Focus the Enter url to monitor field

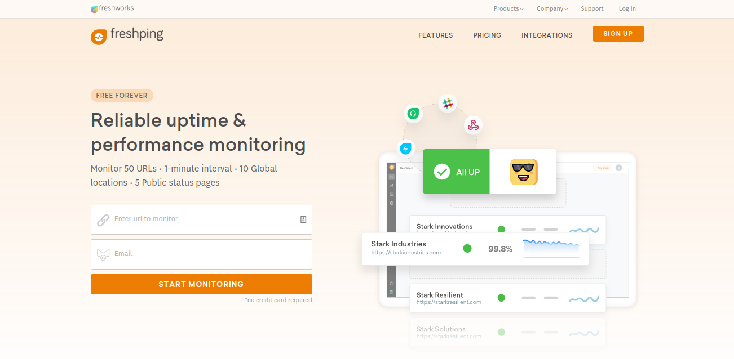201,219
